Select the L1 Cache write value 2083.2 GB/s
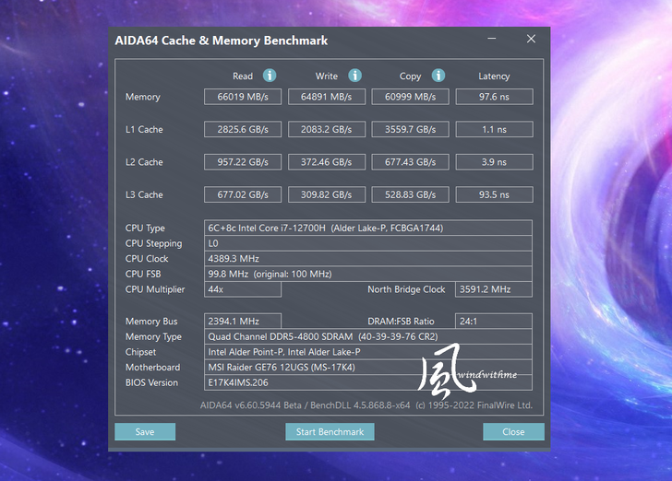 click(327, 129)
